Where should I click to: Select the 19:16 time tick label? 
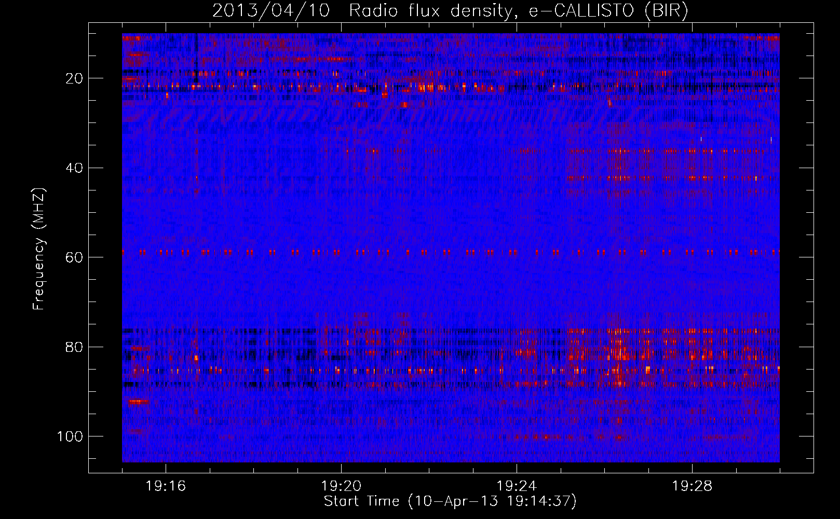pyautogui.click(x=166, y=486)
